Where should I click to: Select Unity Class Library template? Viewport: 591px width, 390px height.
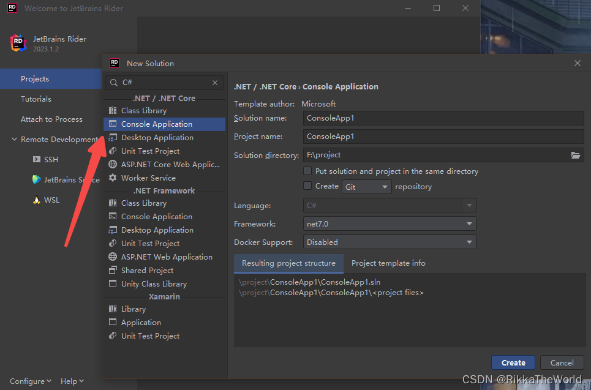(164, 283)
